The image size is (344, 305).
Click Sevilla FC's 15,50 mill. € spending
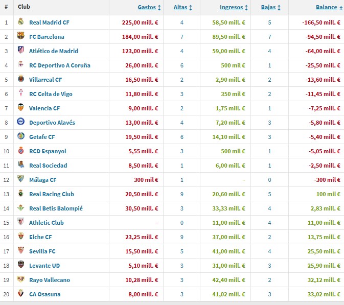[142, 251]
